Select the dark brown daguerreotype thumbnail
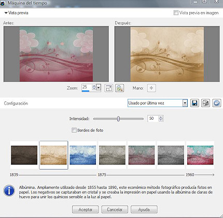The image size is (223, 218). (x=24, y=155)
